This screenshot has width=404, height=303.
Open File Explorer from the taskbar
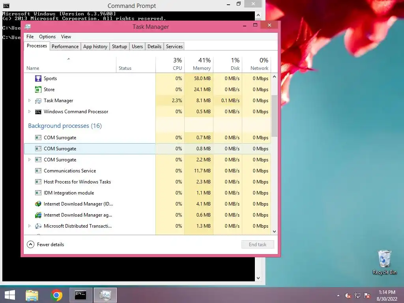point(32,295)
